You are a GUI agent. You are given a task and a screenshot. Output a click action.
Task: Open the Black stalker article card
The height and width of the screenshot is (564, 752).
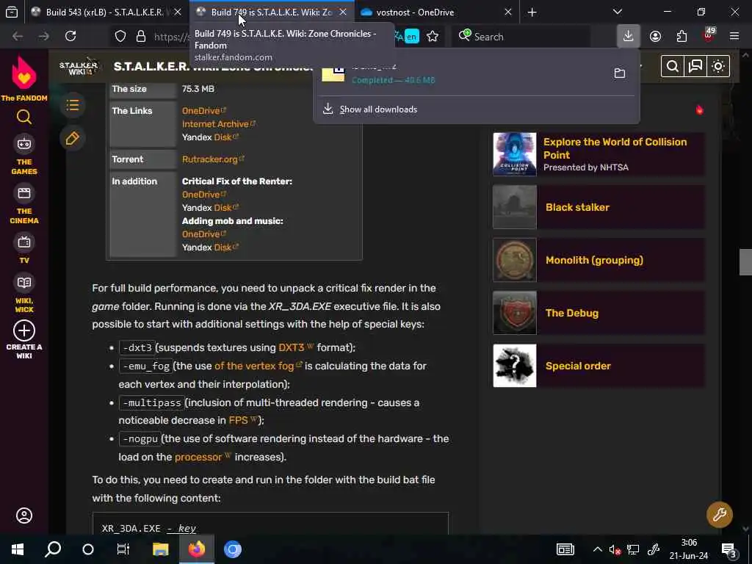tap(599, 207)
